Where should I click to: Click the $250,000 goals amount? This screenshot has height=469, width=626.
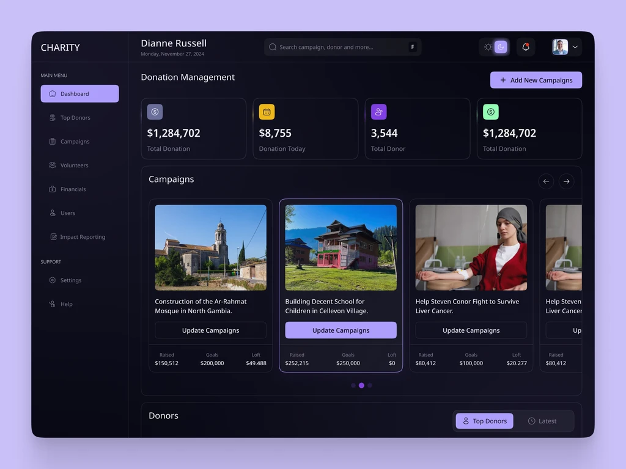[x=348, y=363]
